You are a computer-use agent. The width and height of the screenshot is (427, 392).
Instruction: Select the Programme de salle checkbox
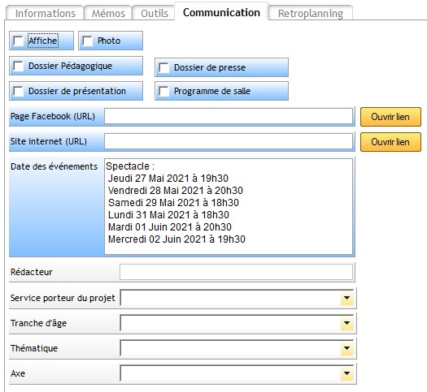point(163,91)
